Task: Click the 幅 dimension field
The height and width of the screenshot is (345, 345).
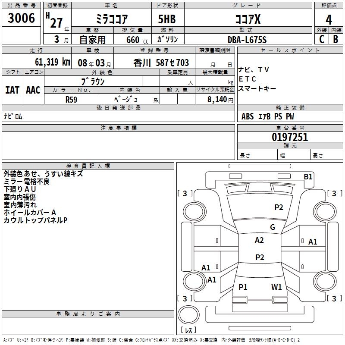Action: (x=294, y=155)
